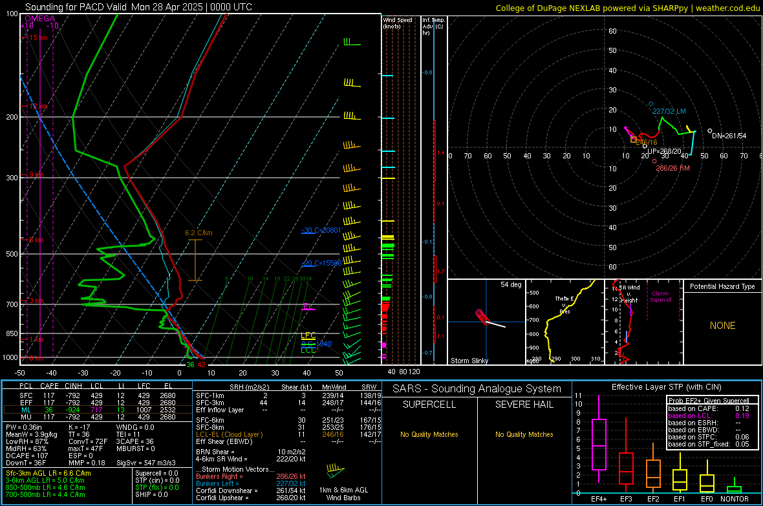The image size is (763, 506).
Task: Click the Supercell = 0.0 composite
Action: point(156,473)
